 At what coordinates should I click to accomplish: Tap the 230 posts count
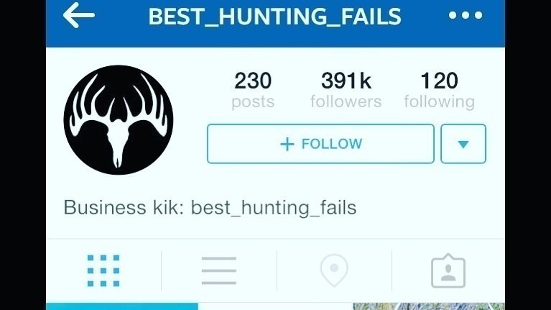click(253, 91)
